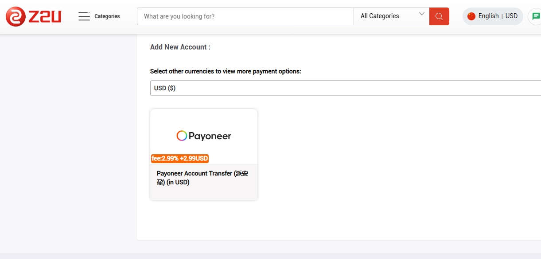The width and height of the screenshot is (541, 259).
Task: Open the hamburger menu icon
Action: [84, 16]
